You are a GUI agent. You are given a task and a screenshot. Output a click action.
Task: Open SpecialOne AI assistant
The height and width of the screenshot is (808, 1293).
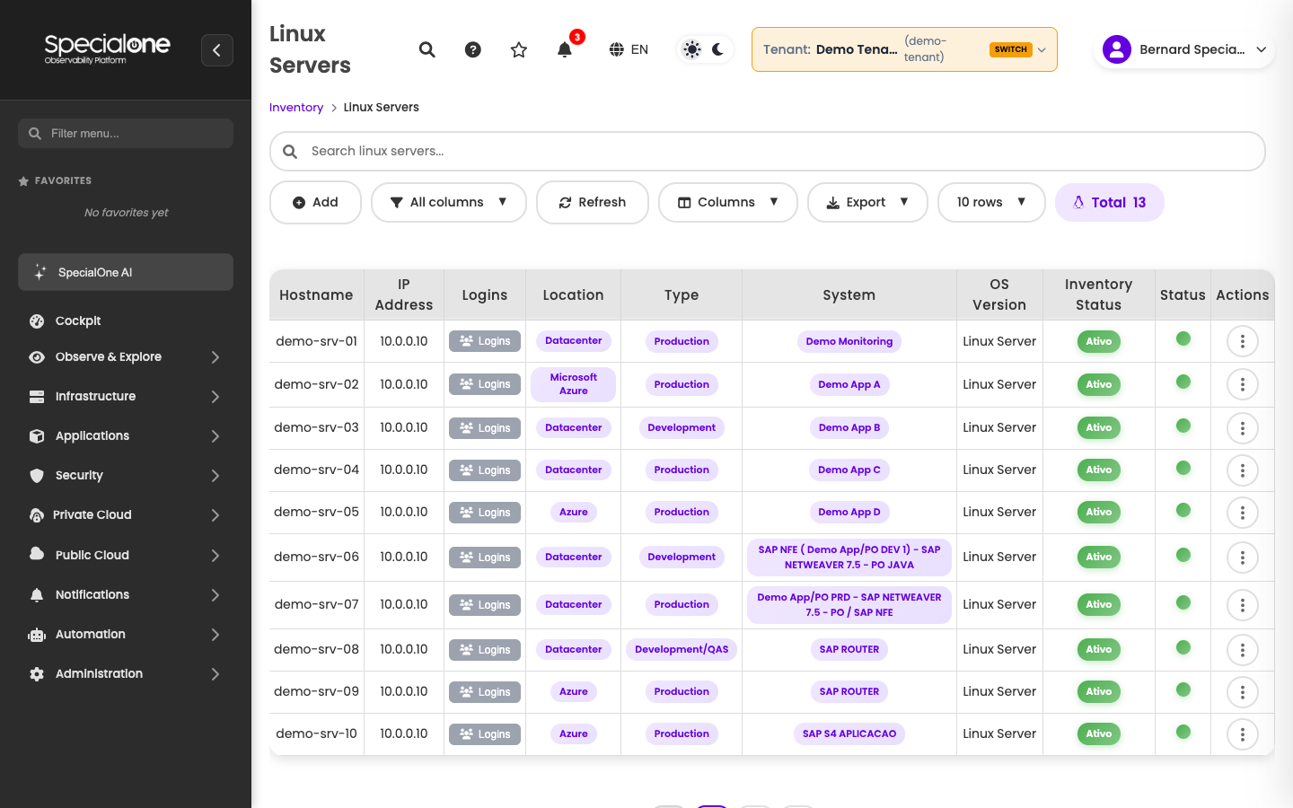126,272
